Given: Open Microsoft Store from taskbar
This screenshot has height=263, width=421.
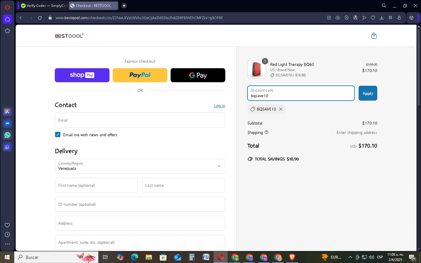Looking at the screenshot, I should tap(163, 257).
